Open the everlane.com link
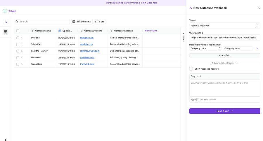Screen dimensions: 263x141 point(87,38)
